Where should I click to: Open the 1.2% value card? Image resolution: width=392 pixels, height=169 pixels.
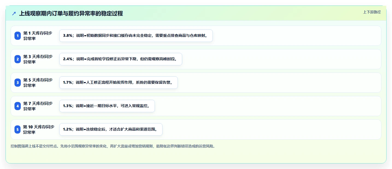coord(111,129)
